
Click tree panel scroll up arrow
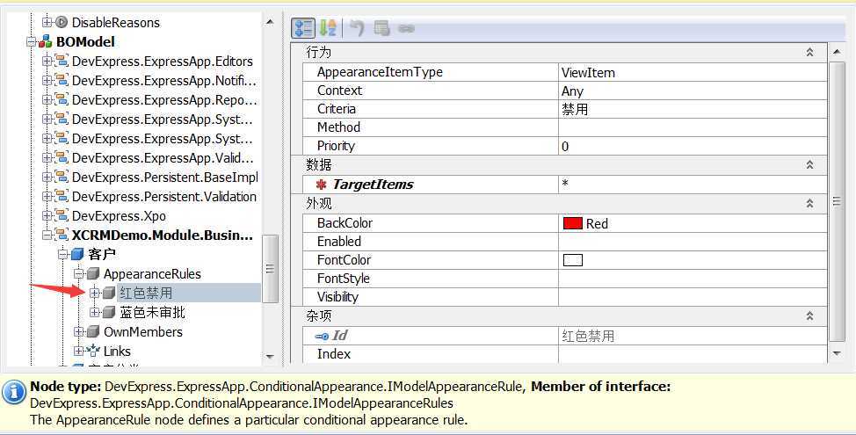[270, 22]
